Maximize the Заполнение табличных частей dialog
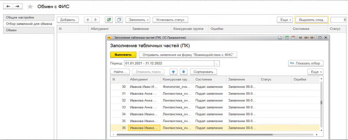The width and height of the screenshot is (348, 140). (320, 38)
